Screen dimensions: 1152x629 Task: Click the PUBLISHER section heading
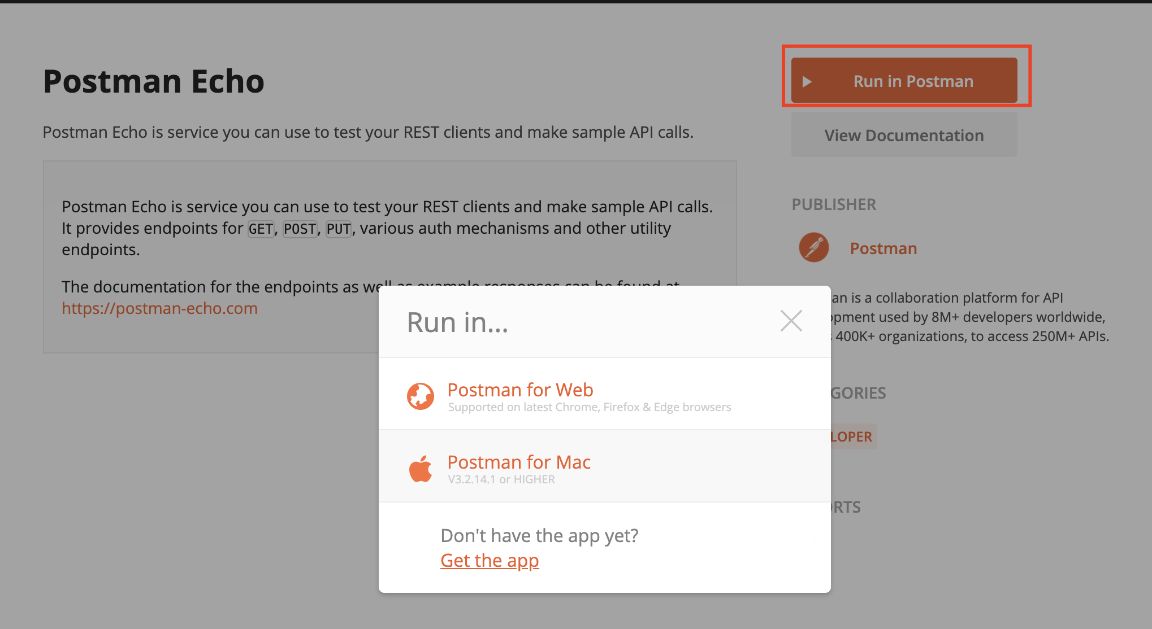[834, 204]
